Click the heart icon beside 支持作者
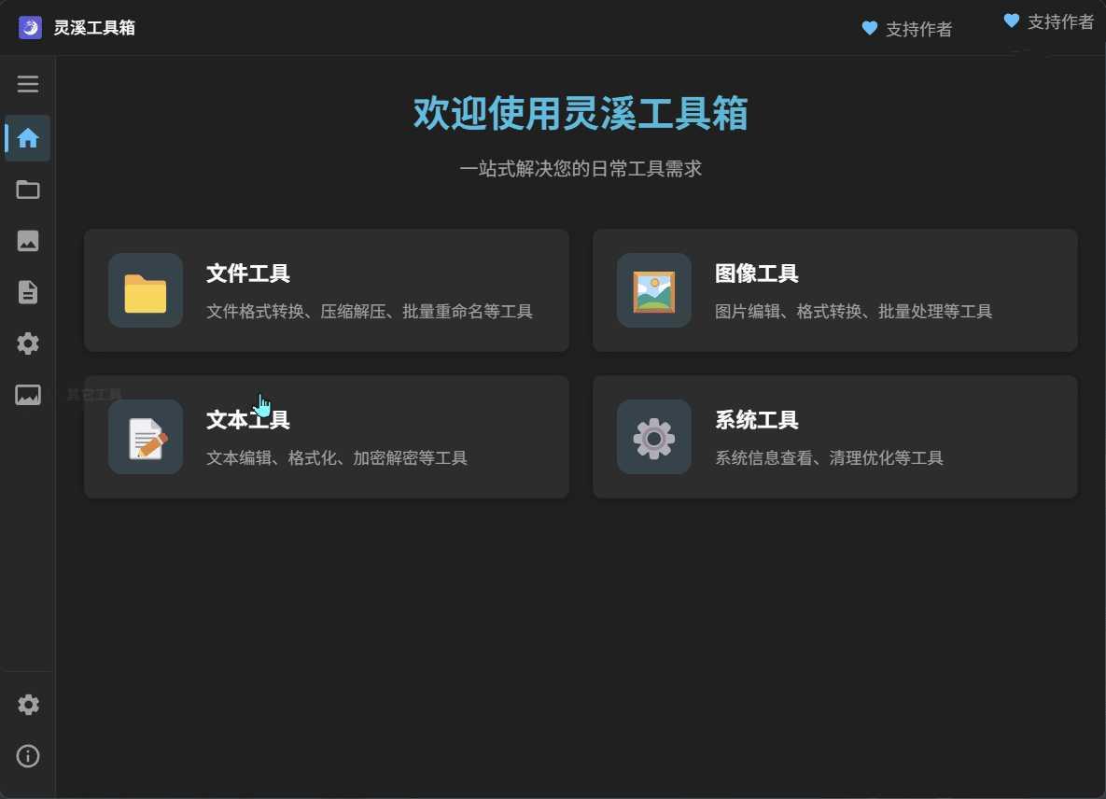This screenshot has width=1106, height=799. click(x=868, y=29)
